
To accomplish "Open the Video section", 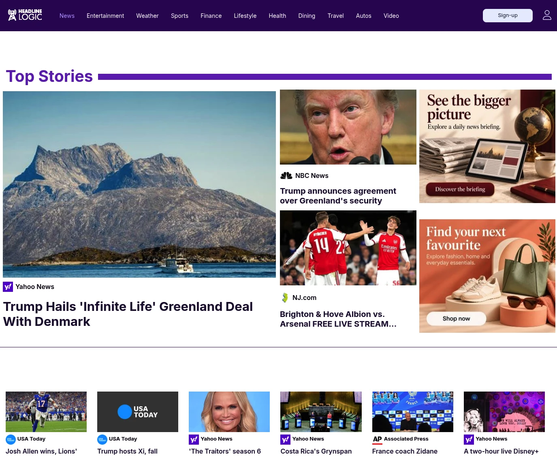I will click(391, 16).
